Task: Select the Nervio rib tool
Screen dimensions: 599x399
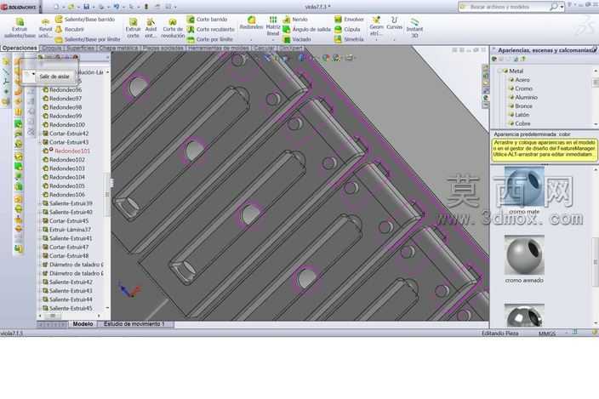Action: [x=295, y=19]
